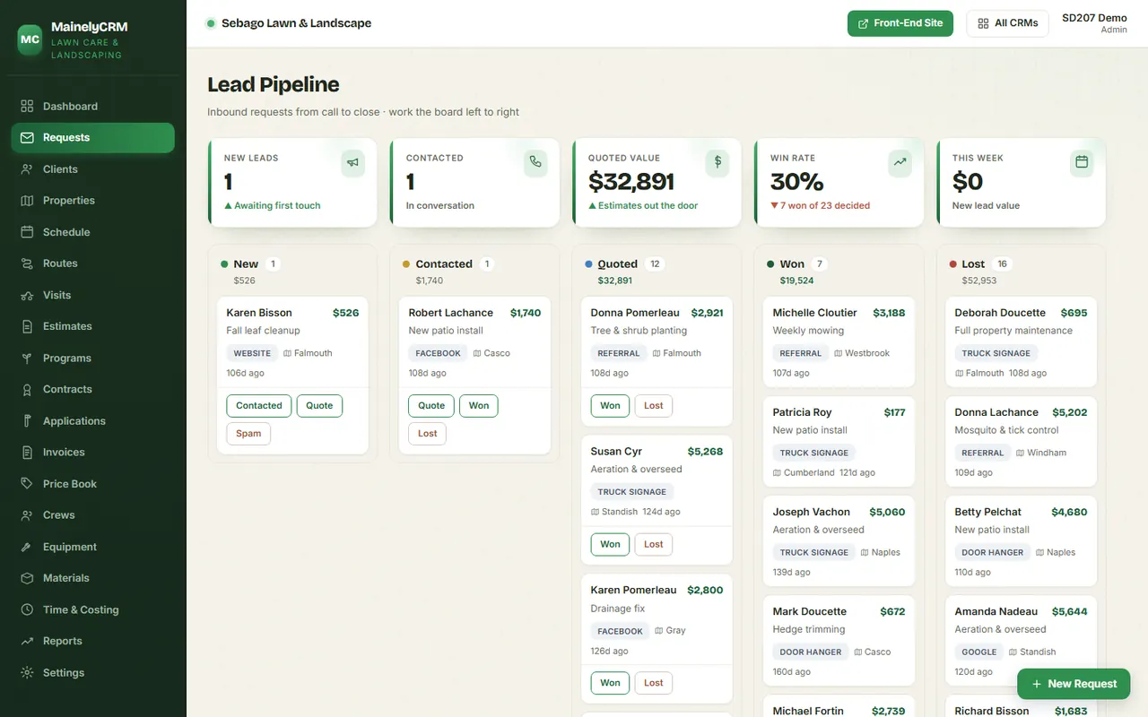Click the TRUCK SIGNAGE tag on Patricia Roy
Image resolution: width=1148 pixels, height=717 pixels.
click(814, 453)
